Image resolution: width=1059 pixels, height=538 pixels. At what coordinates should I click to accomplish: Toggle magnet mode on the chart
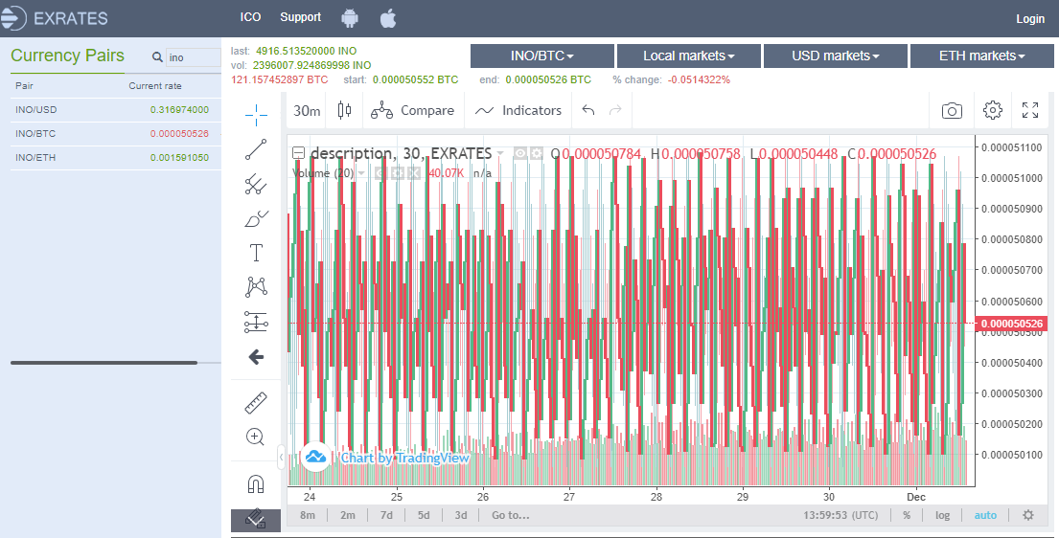(x=256, y=483)
